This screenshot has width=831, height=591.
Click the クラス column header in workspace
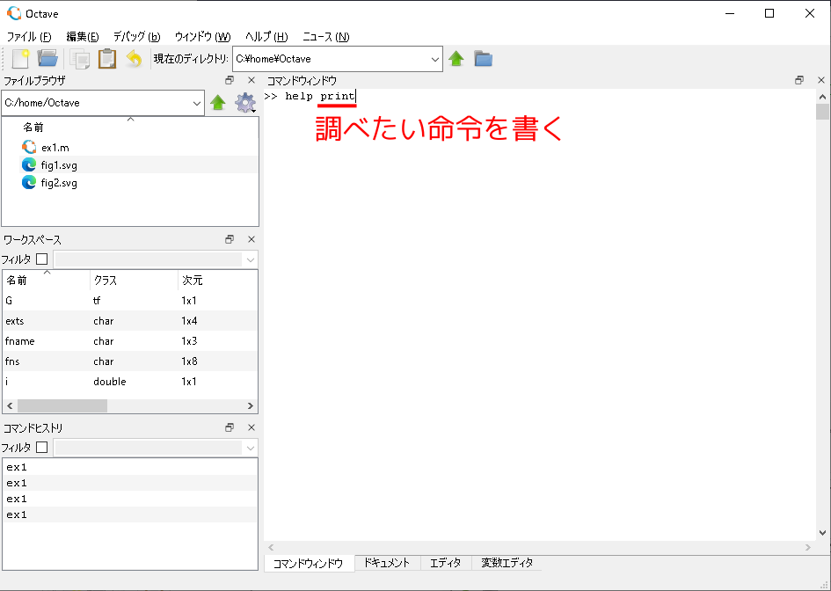(106, 281)
